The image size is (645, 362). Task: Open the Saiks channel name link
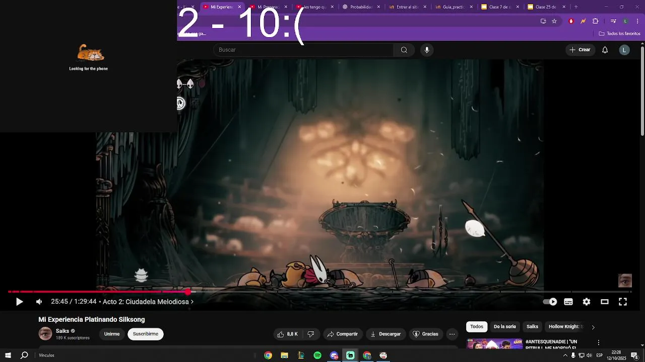(x=62, y=331)
